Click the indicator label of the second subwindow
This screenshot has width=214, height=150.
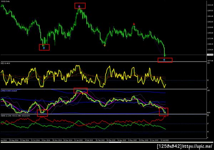point(9,91)
